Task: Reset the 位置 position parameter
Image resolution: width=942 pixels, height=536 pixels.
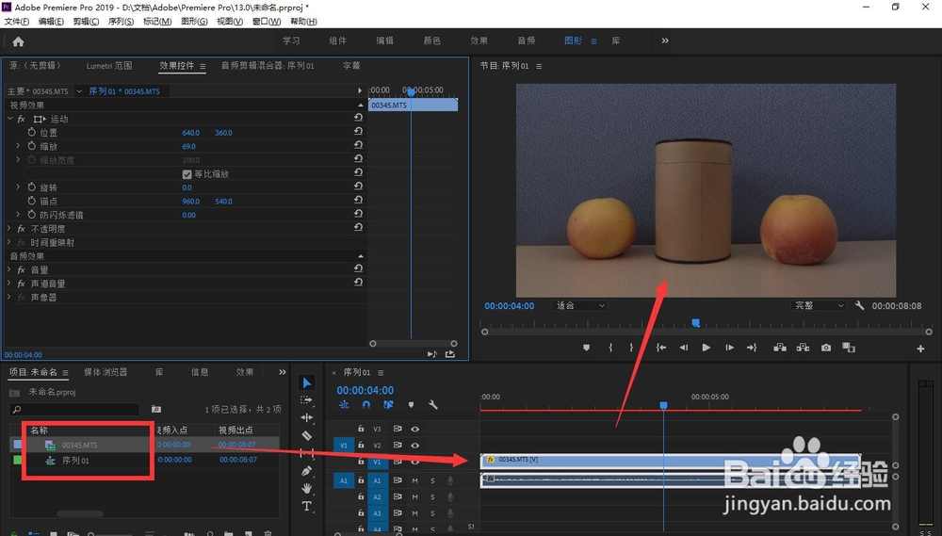Action: point(358,131)
